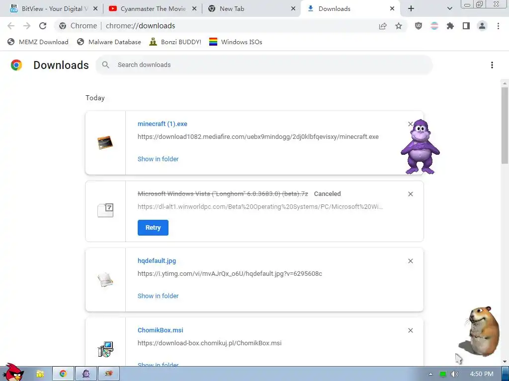This screenshot has height=381, width=509.
Task: Remove canceled Windows Vista entry from list
Action: (410, 194)
